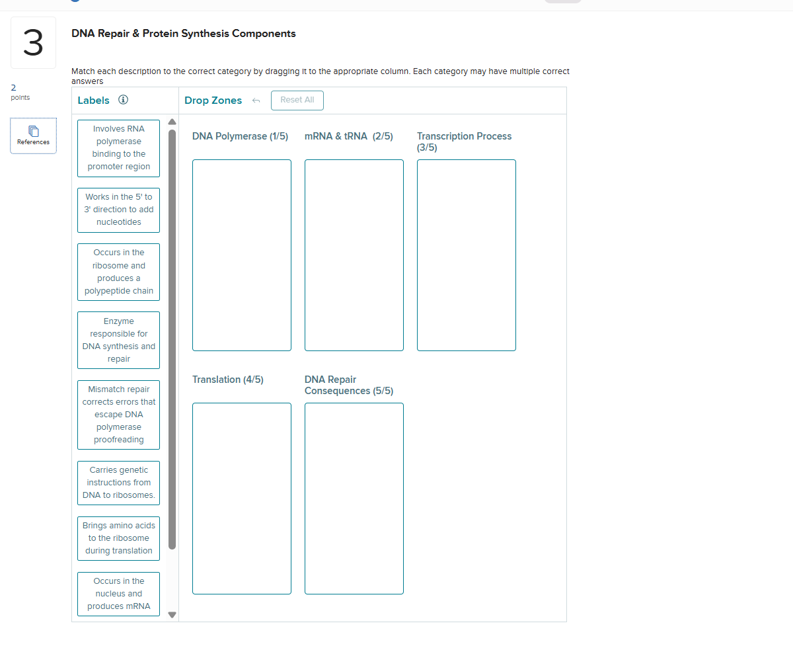The height and width of the screenshot is (650, 793).
Task: Click the 'Drop Zones' heading text
Action: click(x=213, y=101)
